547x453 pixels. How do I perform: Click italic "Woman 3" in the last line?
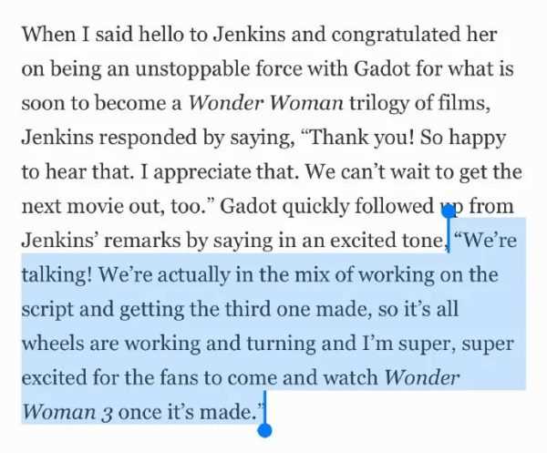click(x=67, y=412)
